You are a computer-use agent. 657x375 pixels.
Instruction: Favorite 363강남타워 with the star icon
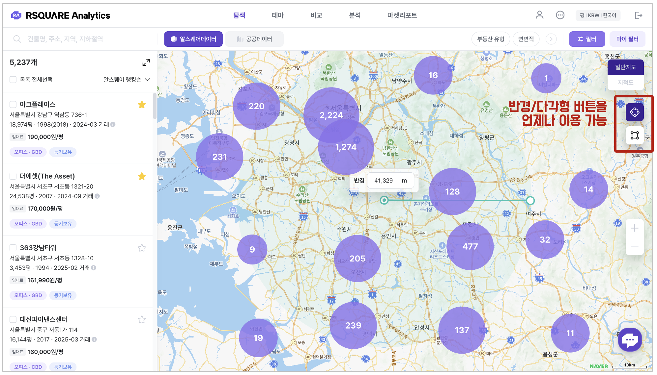click(142, 248)
